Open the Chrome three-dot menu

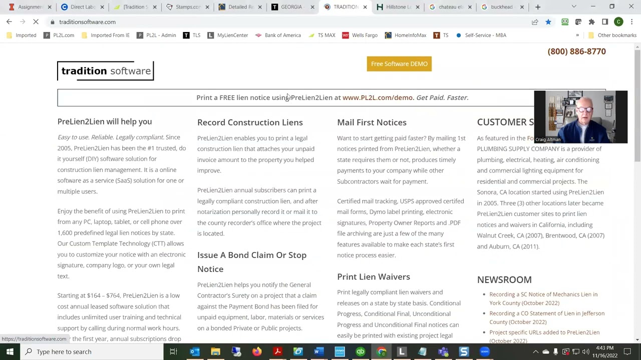[632, 22]
